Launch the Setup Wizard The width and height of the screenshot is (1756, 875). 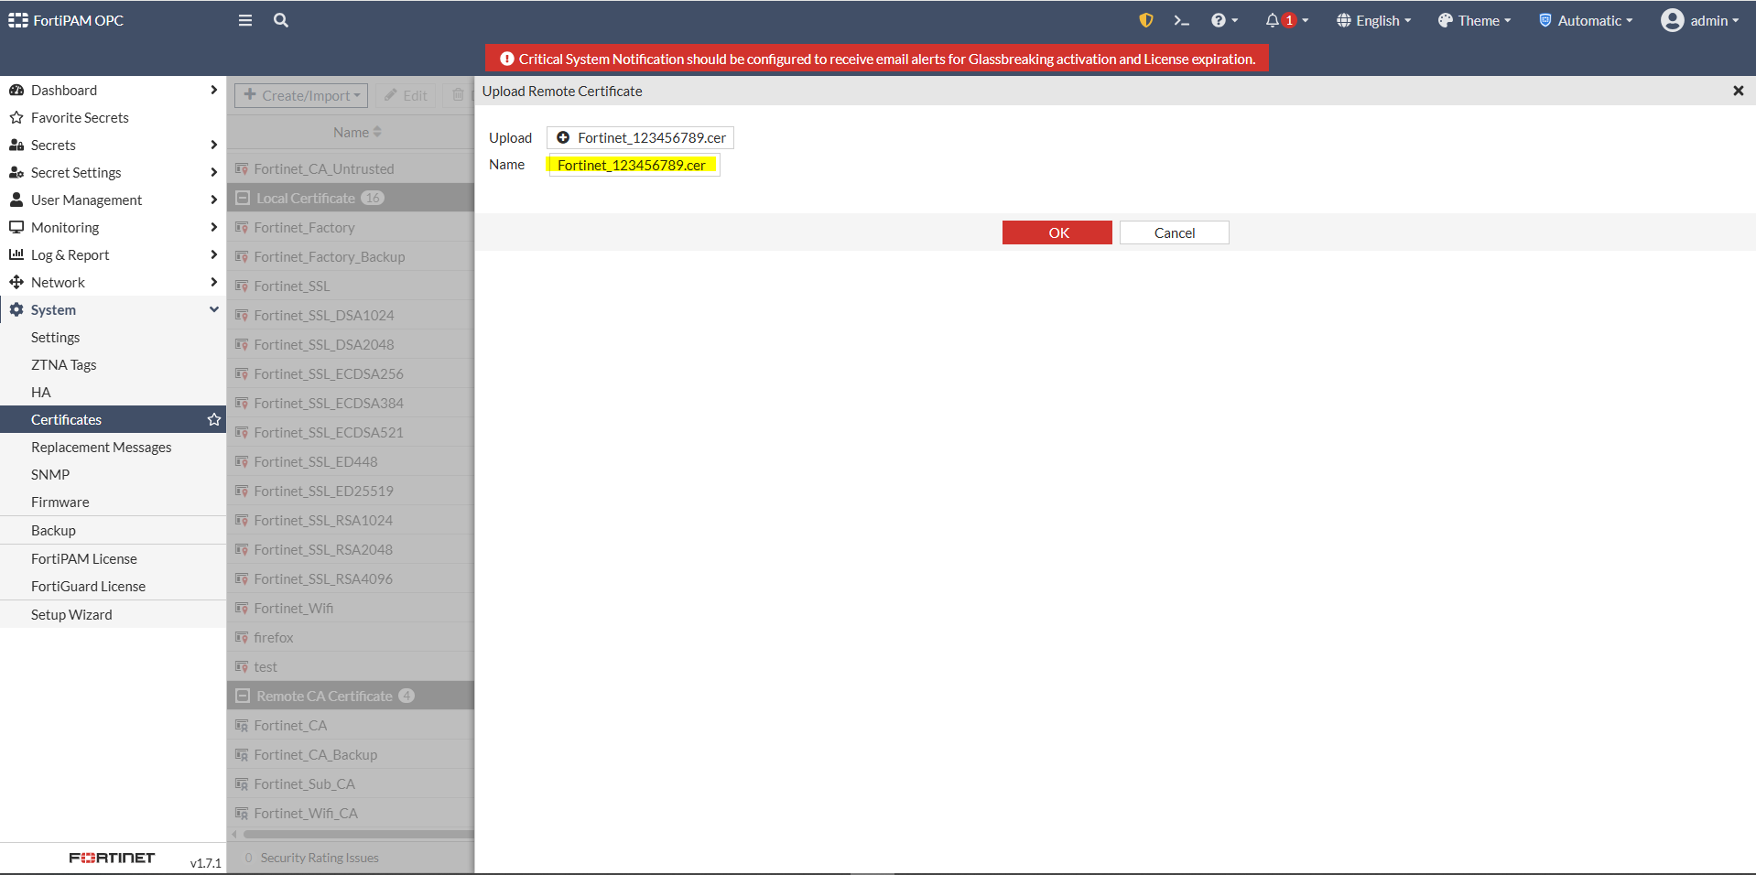(x=113, y=614)
